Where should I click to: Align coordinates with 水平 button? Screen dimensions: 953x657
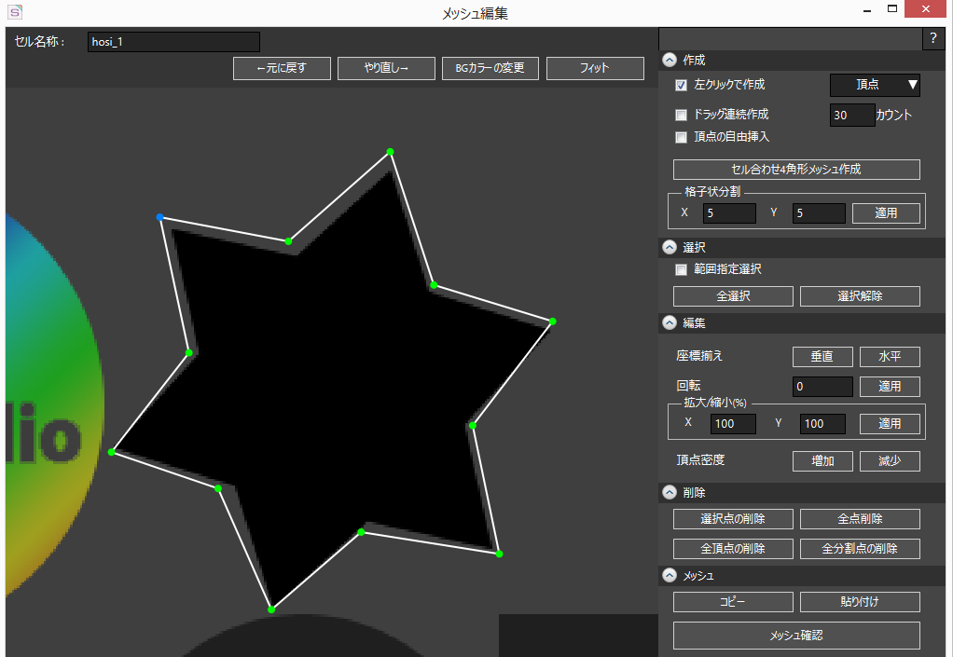[x=890, y=357]
